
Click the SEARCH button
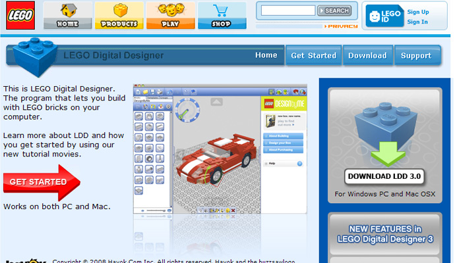click(334, 11)
